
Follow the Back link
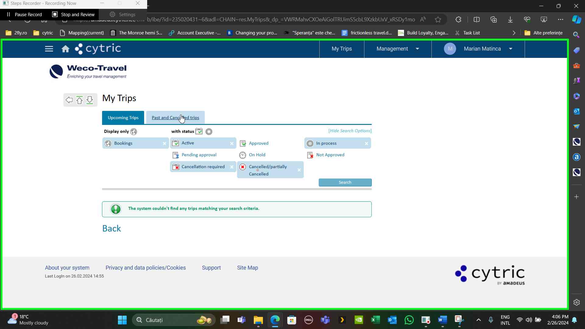point(112,228)
